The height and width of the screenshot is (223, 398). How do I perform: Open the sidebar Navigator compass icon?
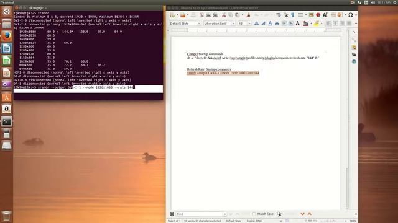(x=354, y=62)
